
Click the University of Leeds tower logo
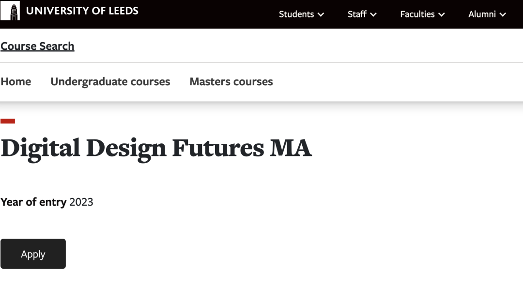10,11
